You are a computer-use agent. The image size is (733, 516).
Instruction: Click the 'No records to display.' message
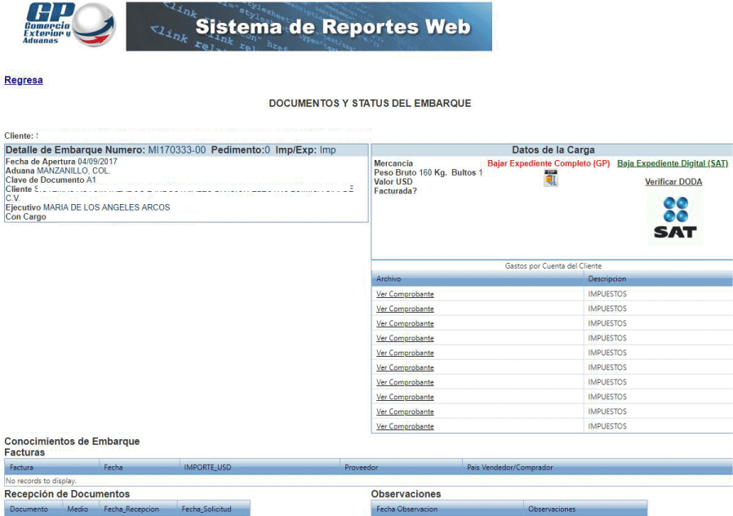[41, 480]
